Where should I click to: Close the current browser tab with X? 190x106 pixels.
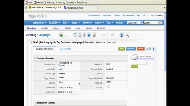click(164, 7)
